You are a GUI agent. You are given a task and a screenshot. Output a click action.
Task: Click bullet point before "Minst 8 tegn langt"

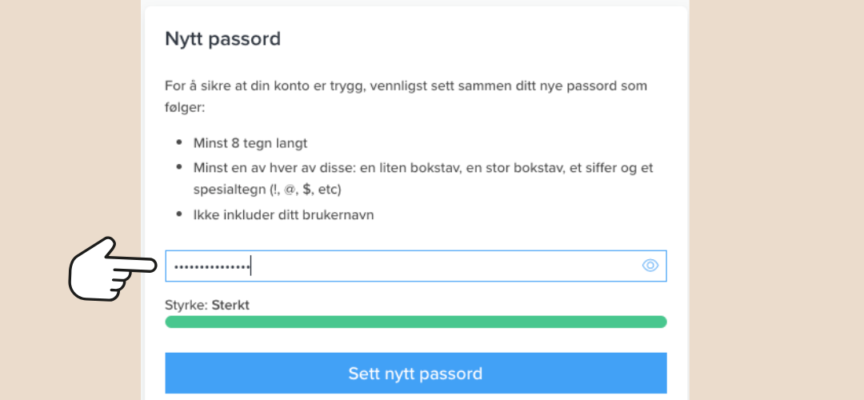(x=178, y=142)
